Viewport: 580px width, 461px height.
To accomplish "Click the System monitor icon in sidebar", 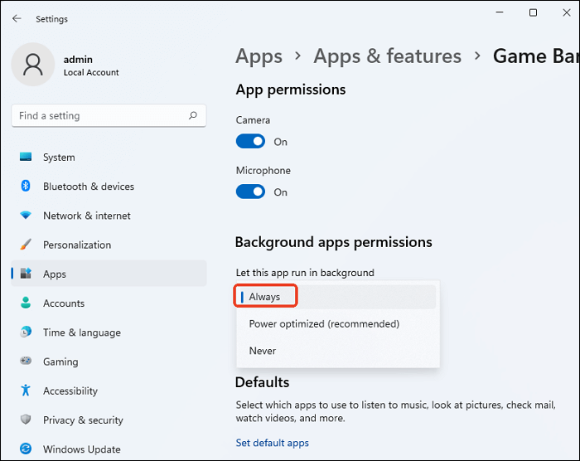I will coord(26,158).
